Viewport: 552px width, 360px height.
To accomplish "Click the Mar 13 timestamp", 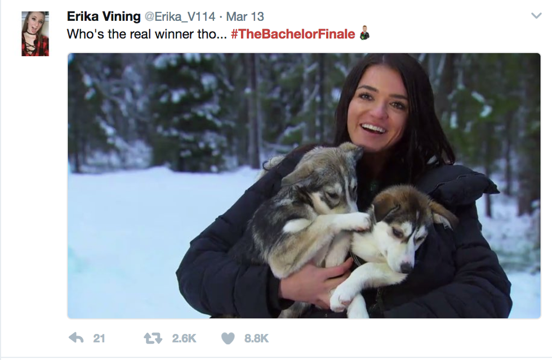I will 245,16.
